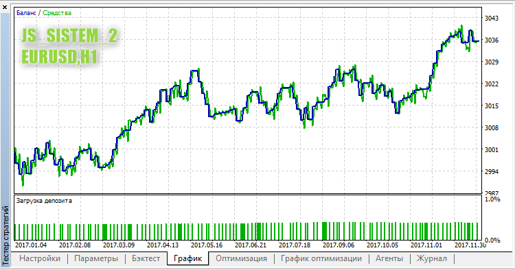Click the 3043 axis value

tap(492, 19)
